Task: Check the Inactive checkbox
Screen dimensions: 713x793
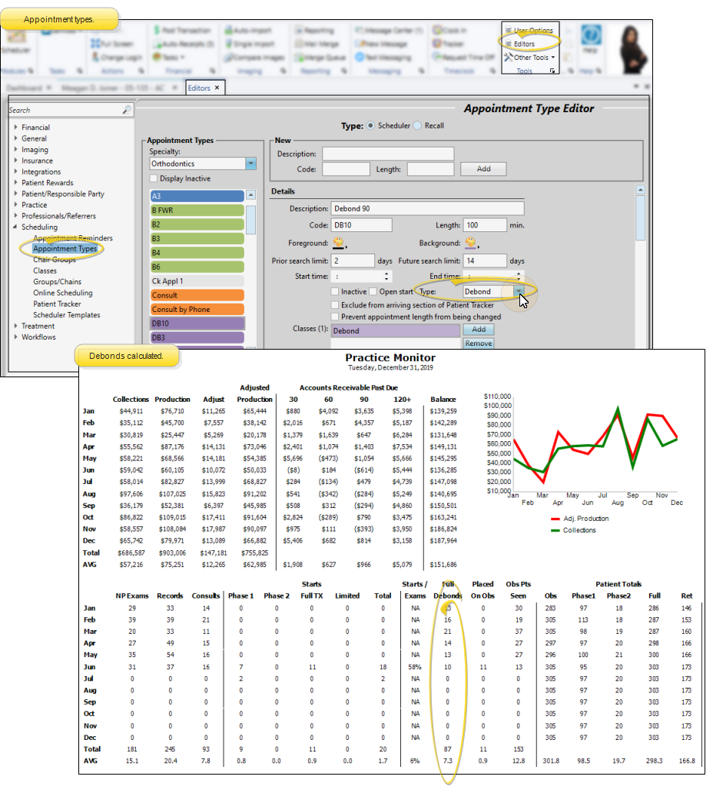Action: coord(335,292)
